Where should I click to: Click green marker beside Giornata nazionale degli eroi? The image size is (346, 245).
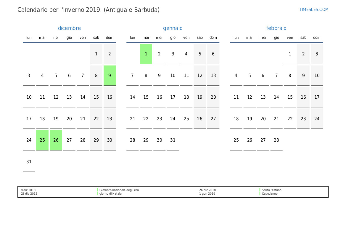(x=97, y=190)
